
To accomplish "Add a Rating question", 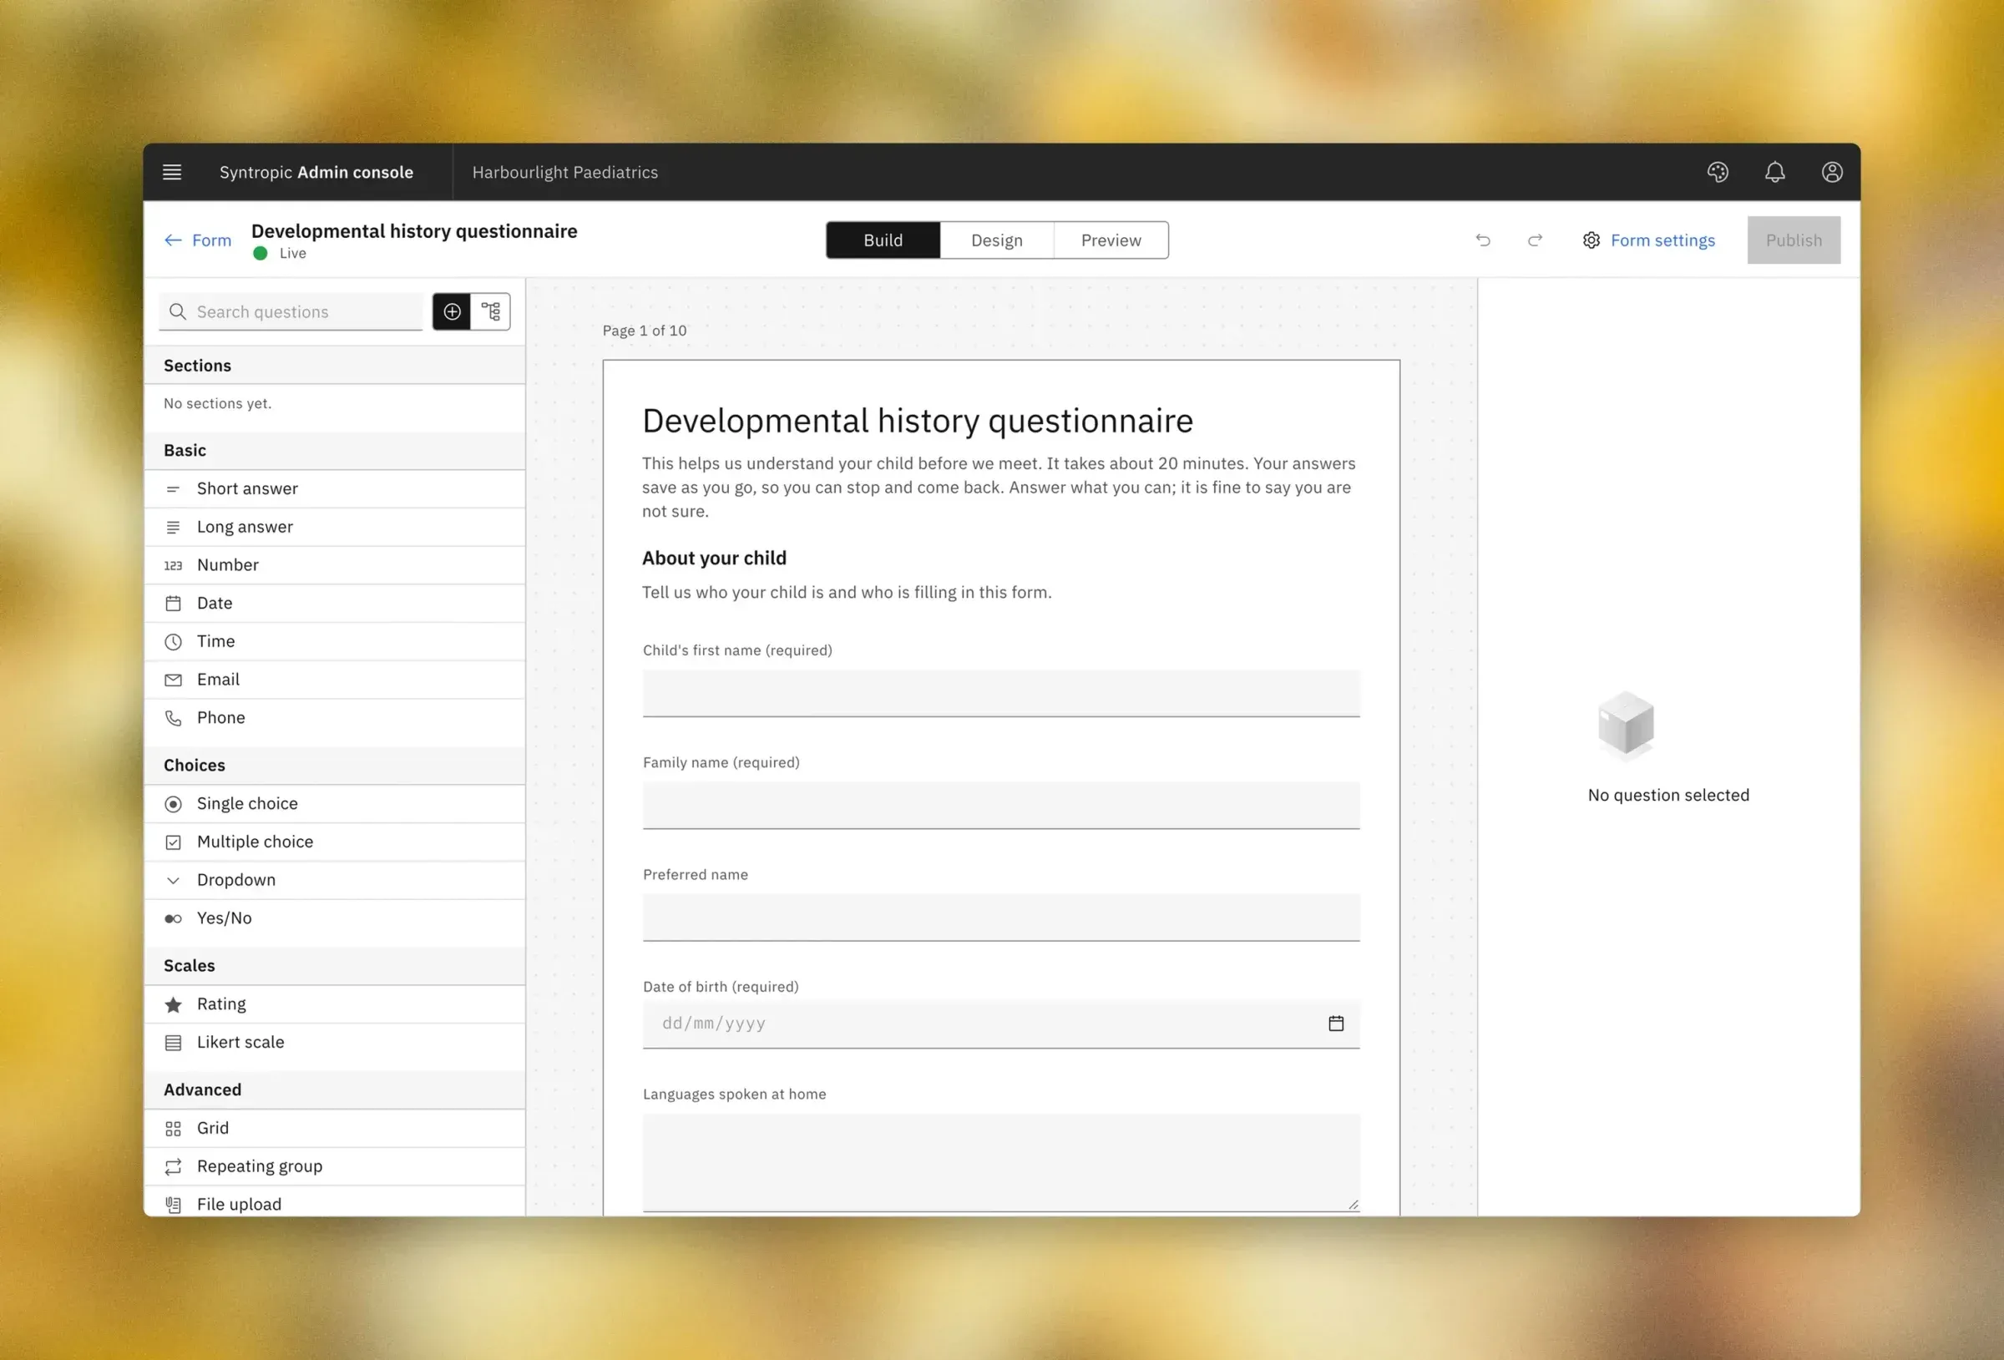I will click(x=335, y=1004).
